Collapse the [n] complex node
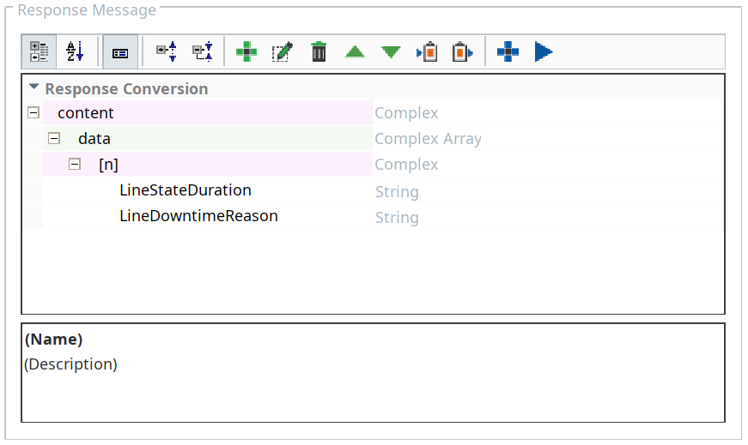 tap(75, 165)
